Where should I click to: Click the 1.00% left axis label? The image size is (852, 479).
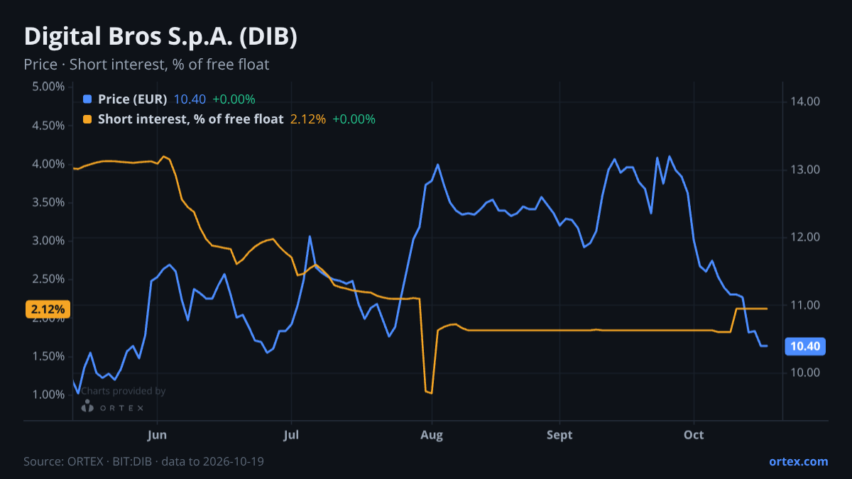click(48, 395)
